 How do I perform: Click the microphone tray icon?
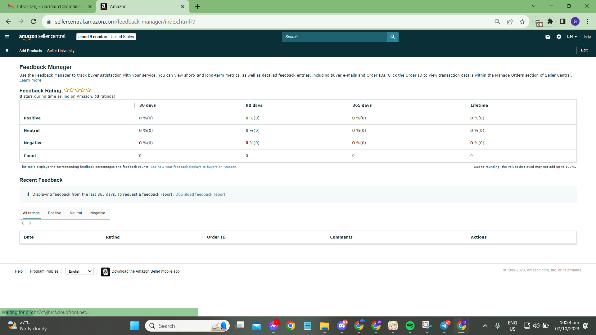[x=498, y=326]
